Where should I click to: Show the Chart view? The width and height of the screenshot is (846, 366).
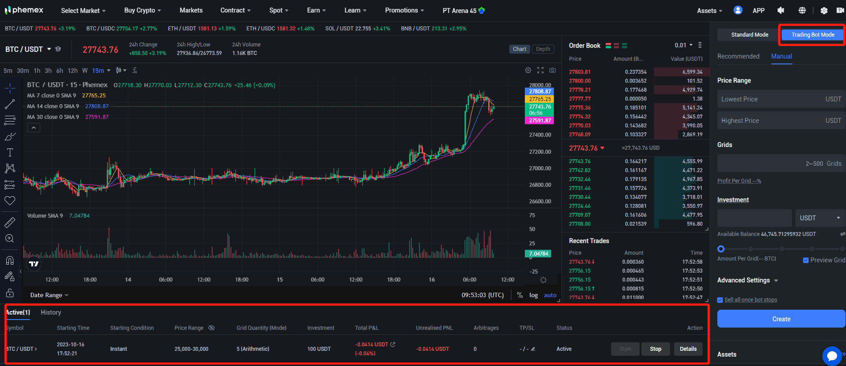click(519, 49)
